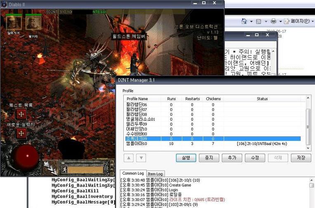Open the new stats button under 새로운 능력치

point(21,133)
